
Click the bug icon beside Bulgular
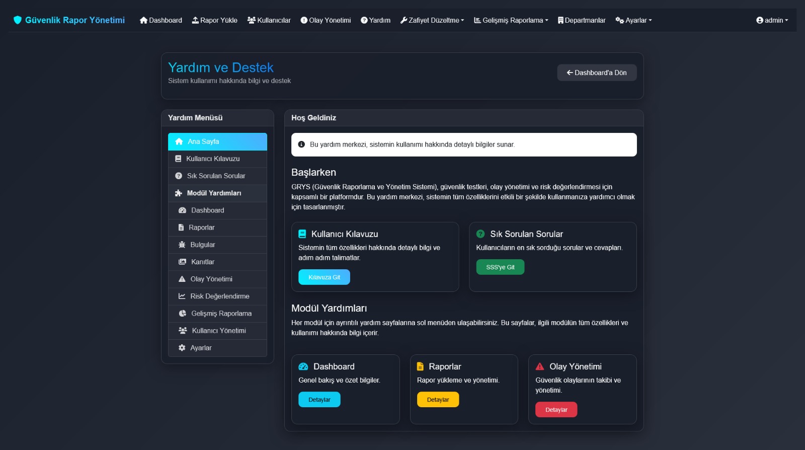pyautogui.click(x=182, y=245)
